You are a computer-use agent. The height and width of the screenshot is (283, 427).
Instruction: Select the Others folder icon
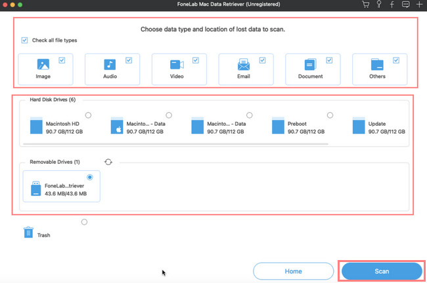[x=377, y=65]
